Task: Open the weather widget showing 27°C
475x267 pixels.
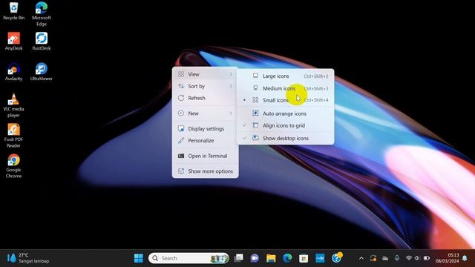Action: point(28,258)
